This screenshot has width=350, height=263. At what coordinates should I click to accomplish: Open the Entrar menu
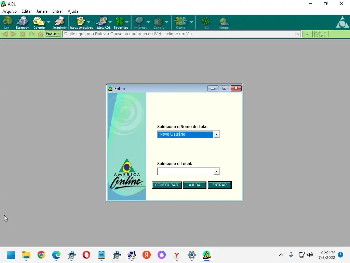(57, 11)
